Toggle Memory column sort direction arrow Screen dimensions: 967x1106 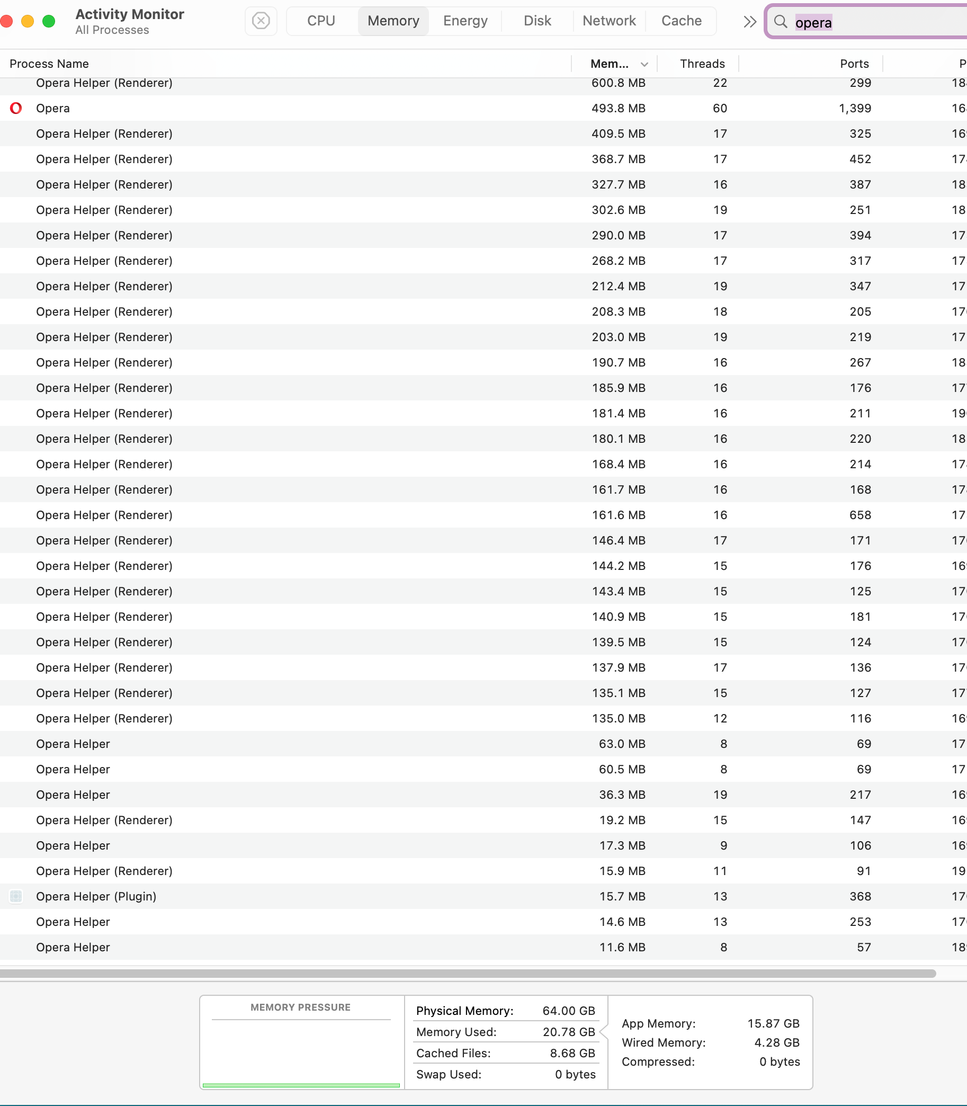[x=644, y=64]
